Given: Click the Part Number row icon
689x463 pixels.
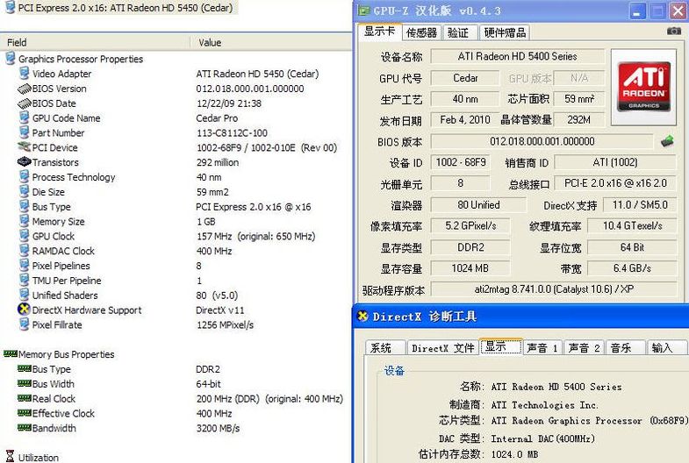Looking at the screenshot, I should tap(25, 132).
